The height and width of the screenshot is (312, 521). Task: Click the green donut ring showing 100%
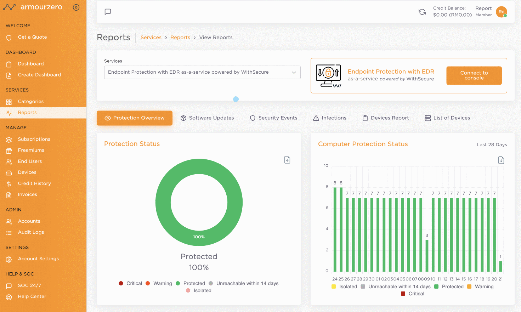[199, 237]
